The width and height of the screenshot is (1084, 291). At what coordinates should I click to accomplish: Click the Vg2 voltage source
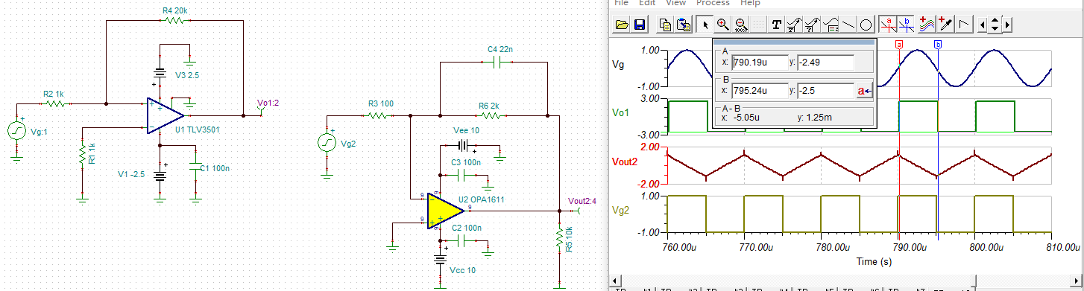point(327,142)
